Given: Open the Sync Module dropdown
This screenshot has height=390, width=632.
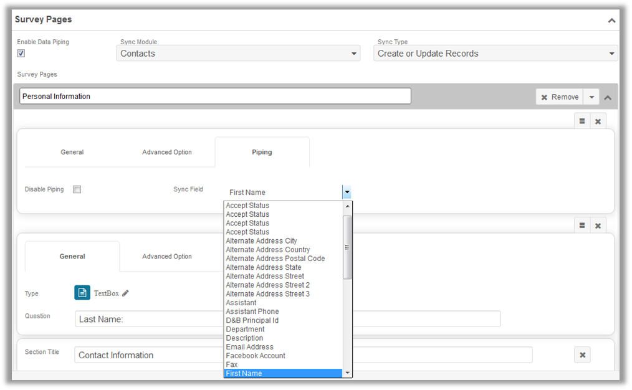Looking at the screenshot, I should (x=238, y=54).
